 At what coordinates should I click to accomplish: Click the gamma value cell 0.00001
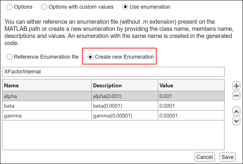coord(190,116)
